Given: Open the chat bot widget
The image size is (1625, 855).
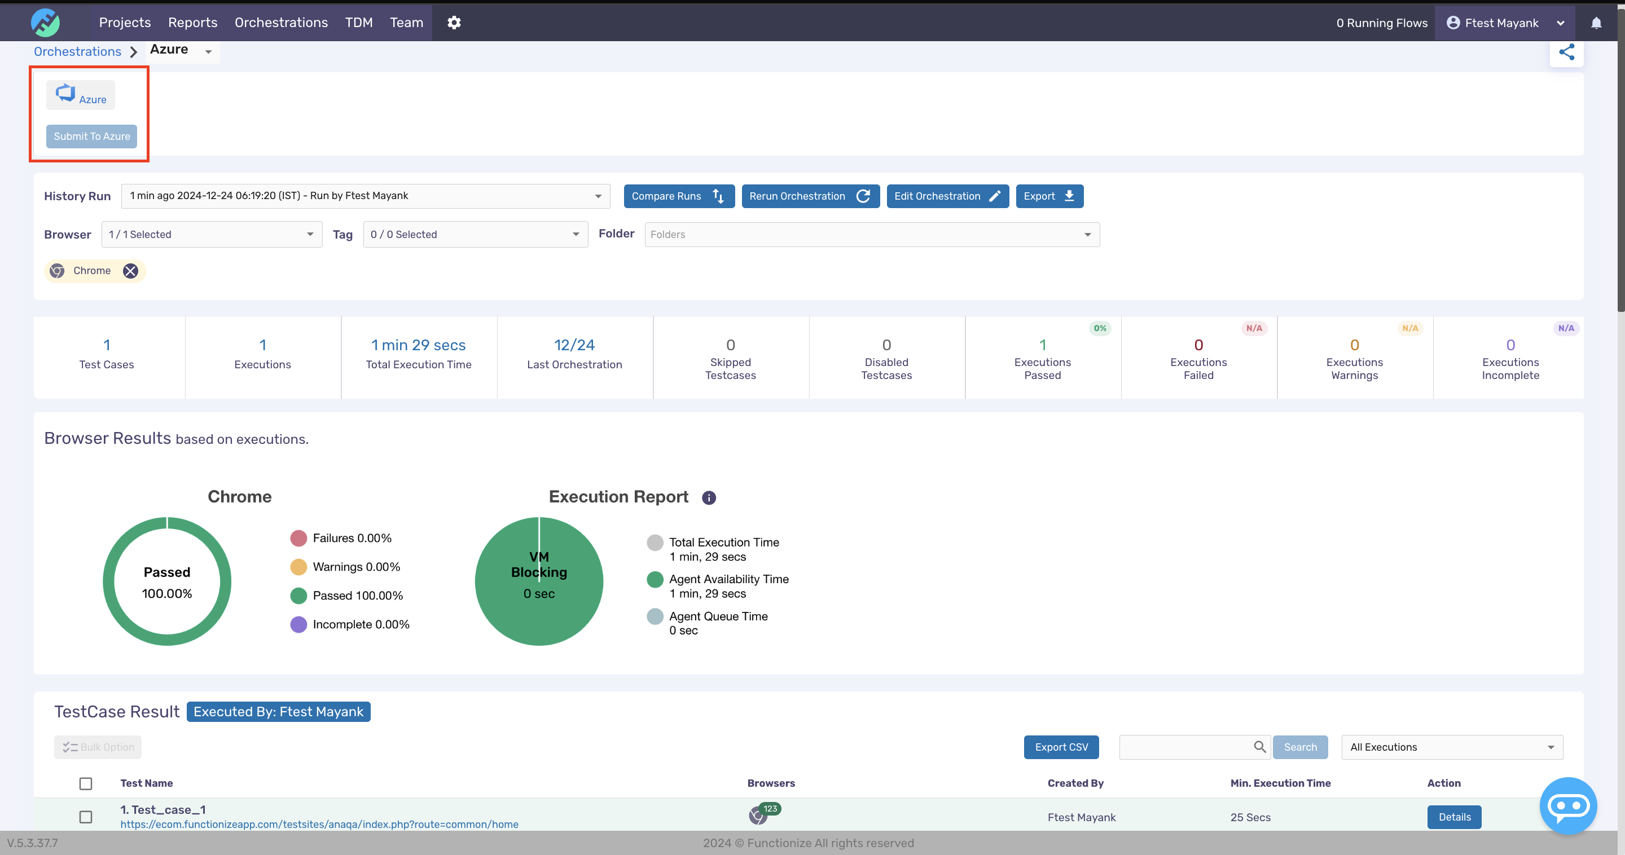Looking at the screenshot, I should (1567, 806).
